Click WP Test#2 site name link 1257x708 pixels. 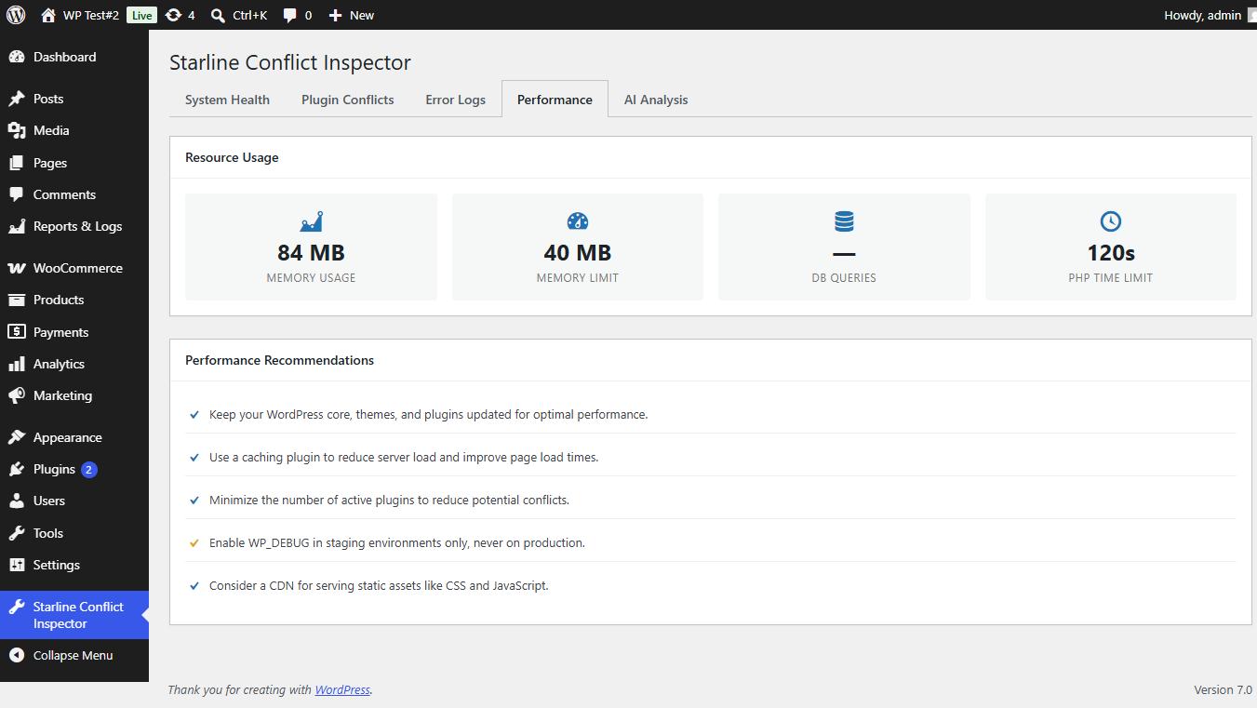click(x=91, y=15)
